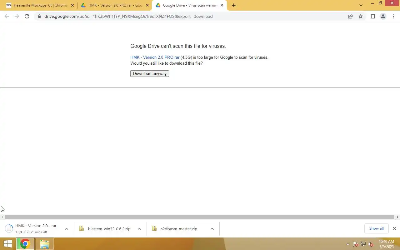This screenshot has height=250, width=400.
Task: Go back to previous page
Action: pyautogui.click(x=7, y=16)
